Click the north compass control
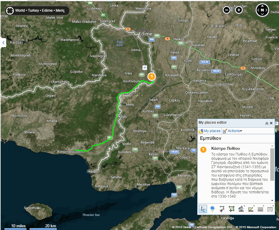Viewport: 279px width, 230px height. click(262, 10)
